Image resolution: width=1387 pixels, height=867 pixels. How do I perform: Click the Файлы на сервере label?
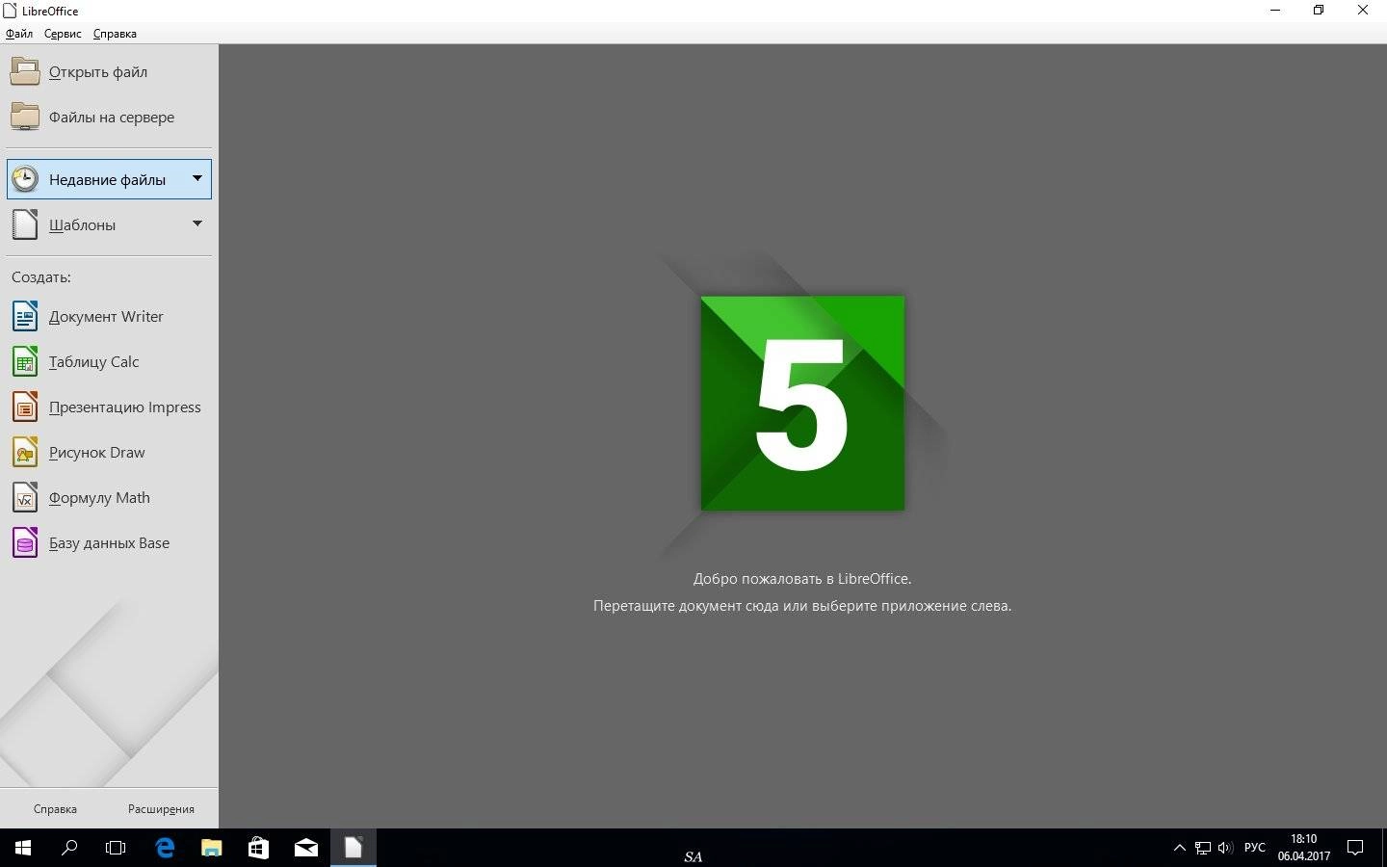click(x=112, y=118)
